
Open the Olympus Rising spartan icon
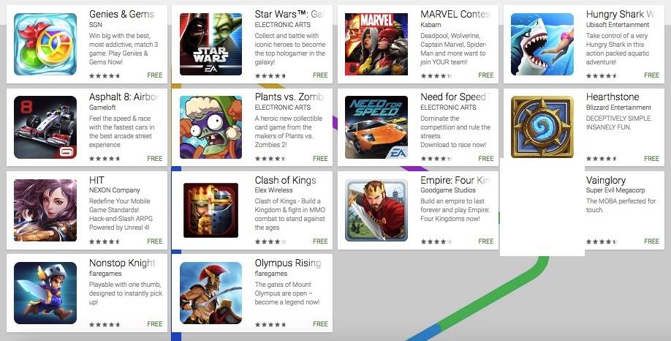tap(211, 293)
